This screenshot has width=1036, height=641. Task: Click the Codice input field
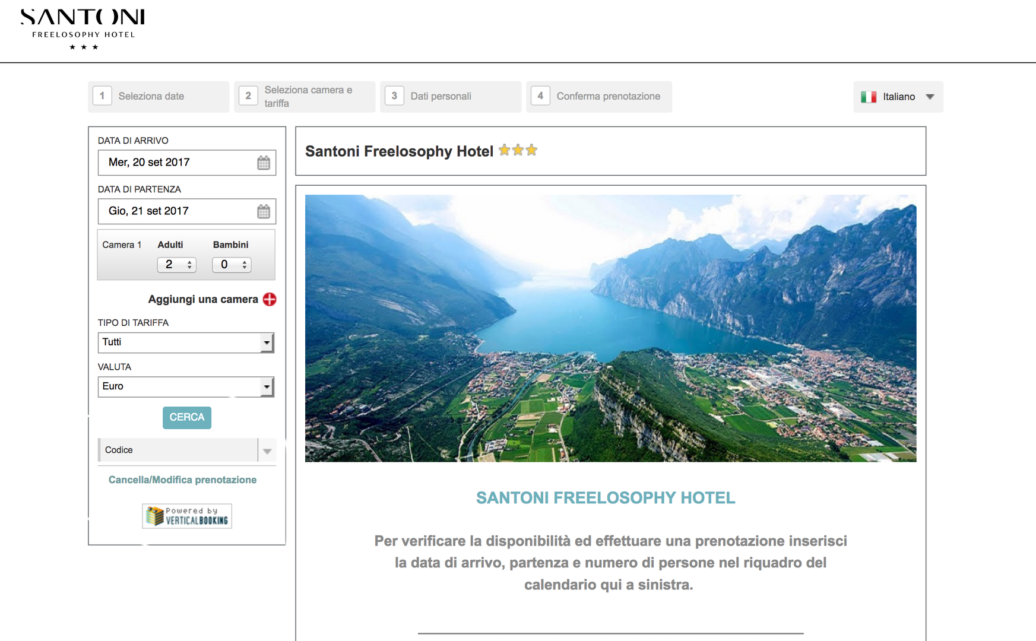click(179, 450)
